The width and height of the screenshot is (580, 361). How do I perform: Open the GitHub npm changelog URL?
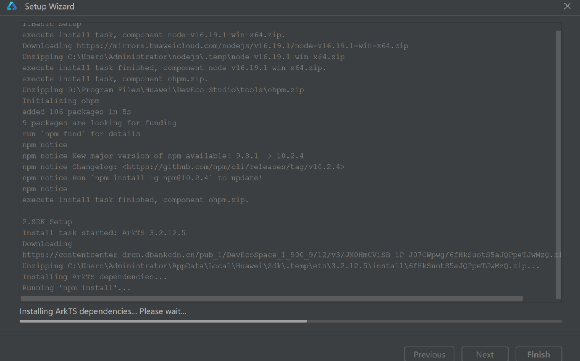pyautogui.click(x=233, y=167)
